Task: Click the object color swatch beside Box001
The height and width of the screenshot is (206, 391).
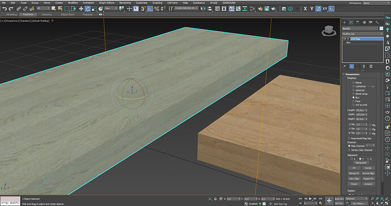Action: [381, 28]
